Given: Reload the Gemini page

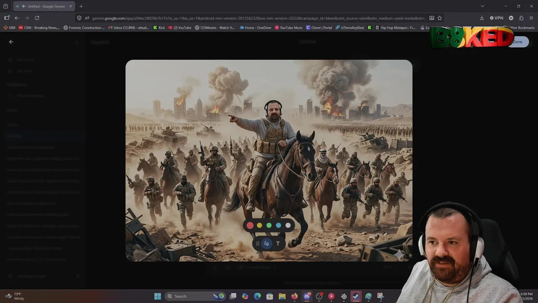Looking at the screenshot, I should coord(37,18).
